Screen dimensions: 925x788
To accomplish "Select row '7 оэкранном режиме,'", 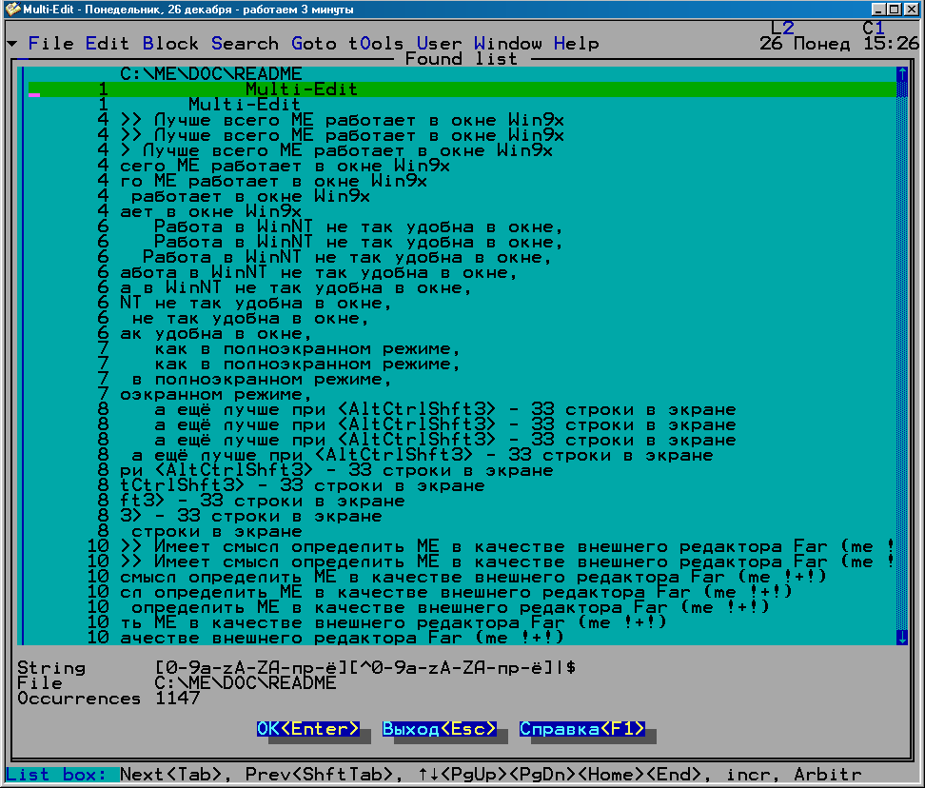I will 462,394.
